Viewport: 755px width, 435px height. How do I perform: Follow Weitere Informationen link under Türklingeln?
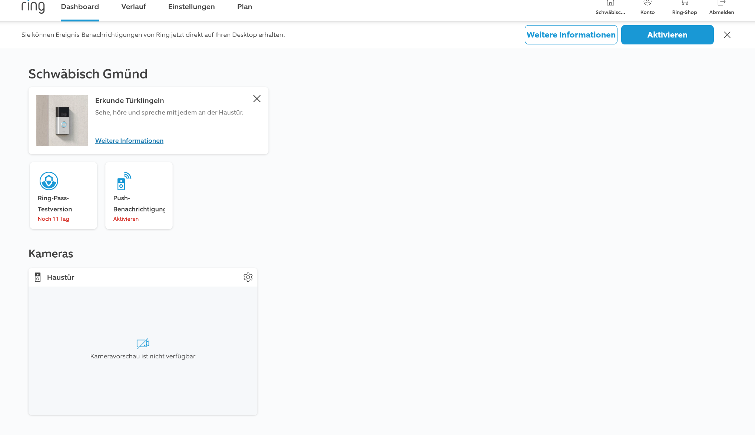(129, 141)
